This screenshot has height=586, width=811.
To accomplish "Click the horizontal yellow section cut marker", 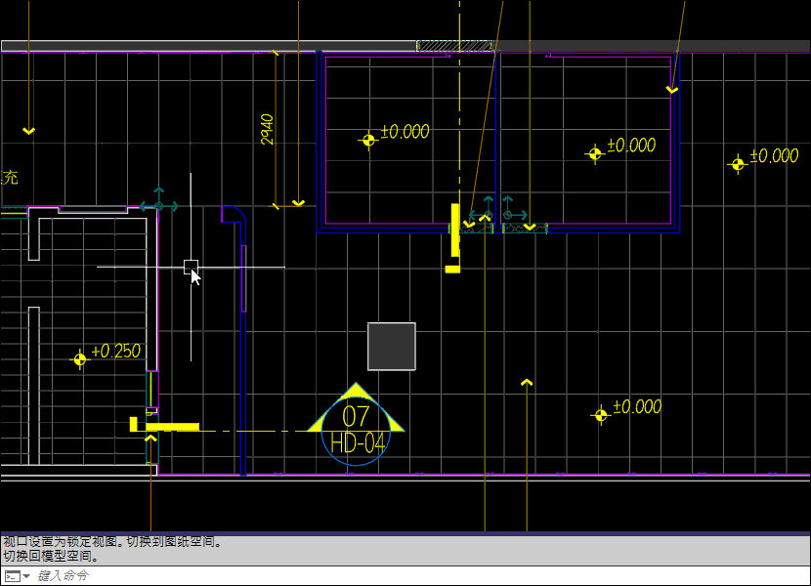I will (172, 427).
